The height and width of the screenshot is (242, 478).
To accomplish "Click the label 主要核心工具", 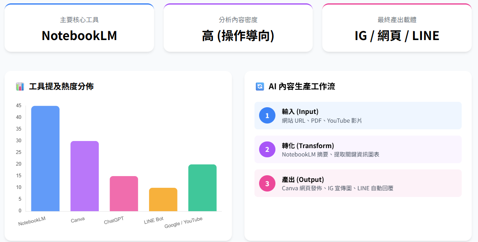I will 79,20.
